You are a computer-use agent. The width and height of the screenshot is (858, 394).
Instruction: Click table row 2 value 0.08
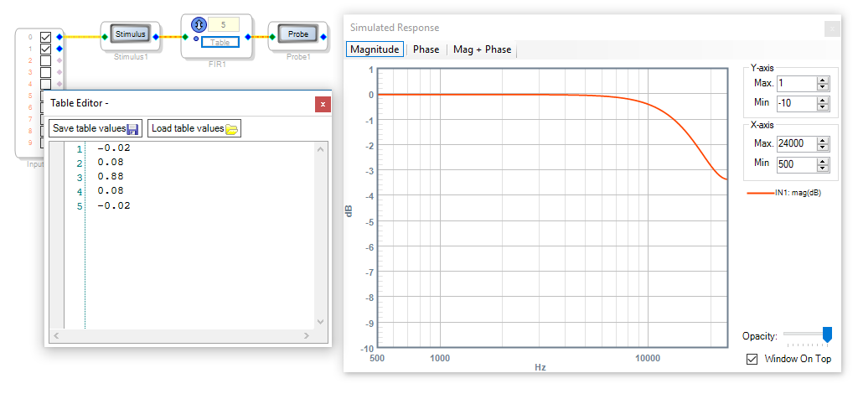(x=111, y=163)
